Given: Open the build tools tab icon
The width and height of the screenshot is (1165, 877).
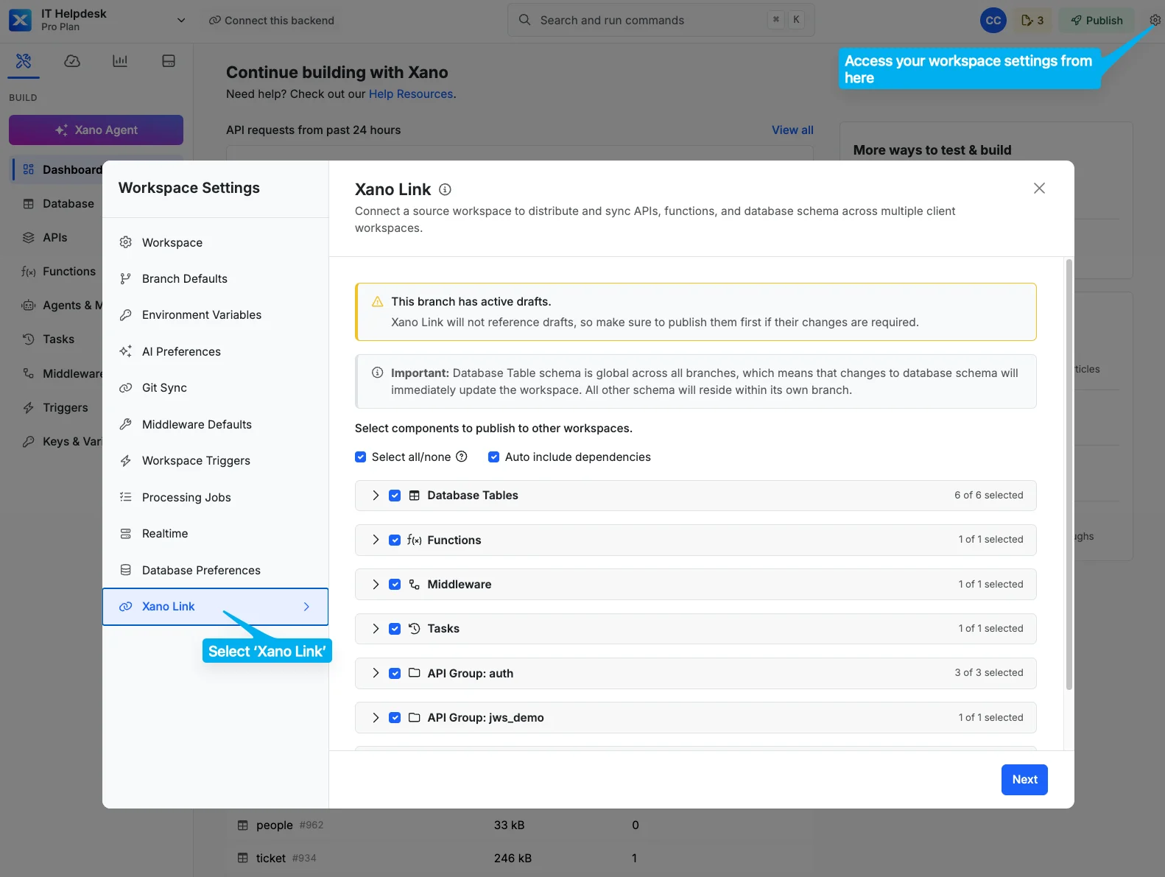Looking at the screenshot, I should 24,60.
